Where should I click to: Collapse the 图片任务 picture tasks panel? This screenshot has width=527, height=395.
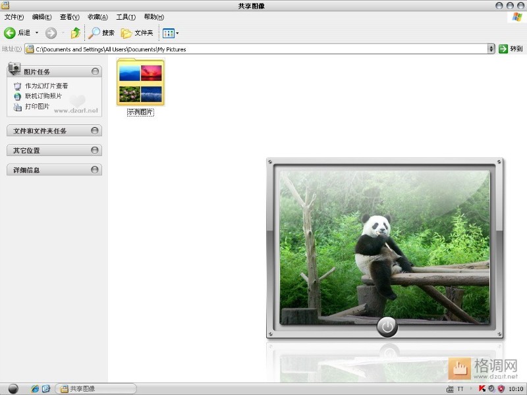(x=96, y=71)
